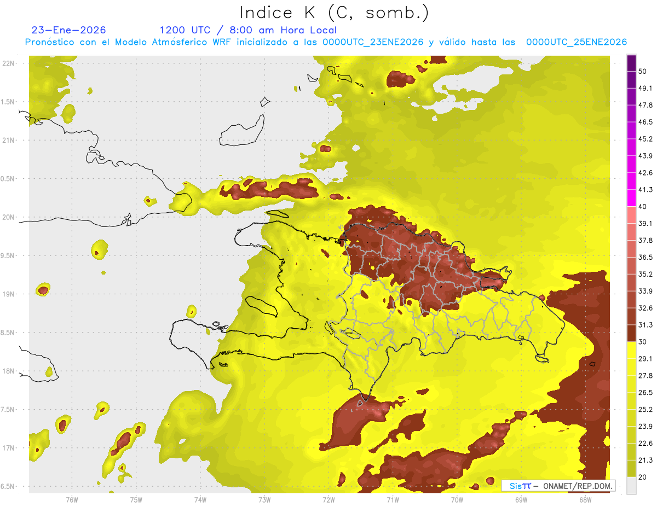Click the latitude label "20N"
This screenshot has width=657, height=507.
pyautogui.click(x=9, y=217)
